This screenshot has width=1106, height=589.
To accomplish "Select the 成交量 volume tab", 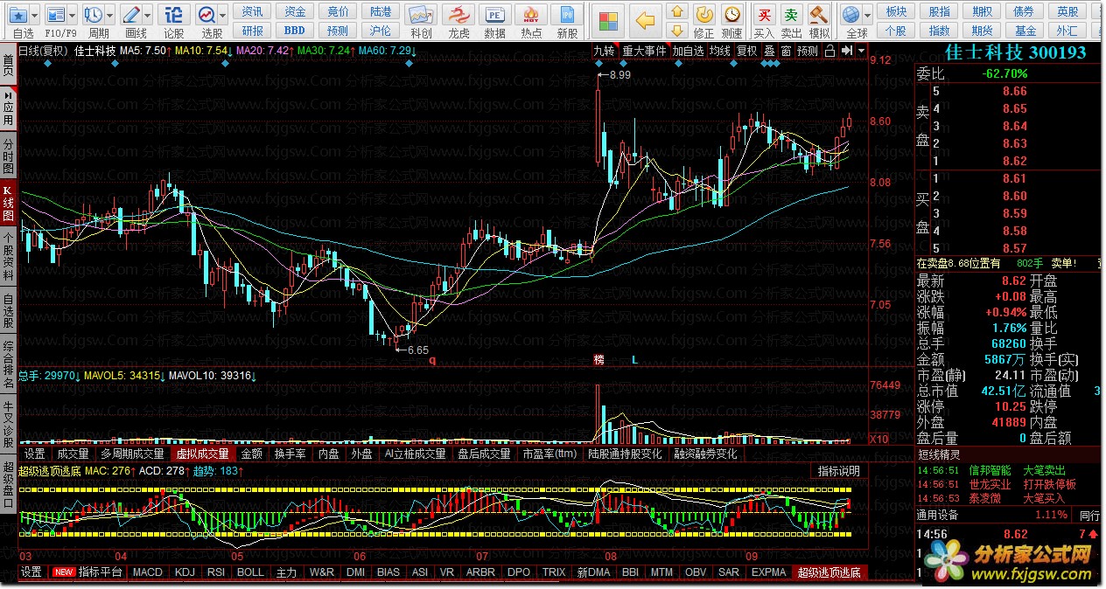I will click(x=73, y=454).
